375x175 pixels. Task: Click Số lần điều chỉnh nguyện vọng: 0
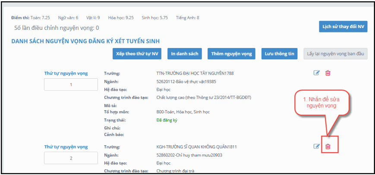[57, 28]
